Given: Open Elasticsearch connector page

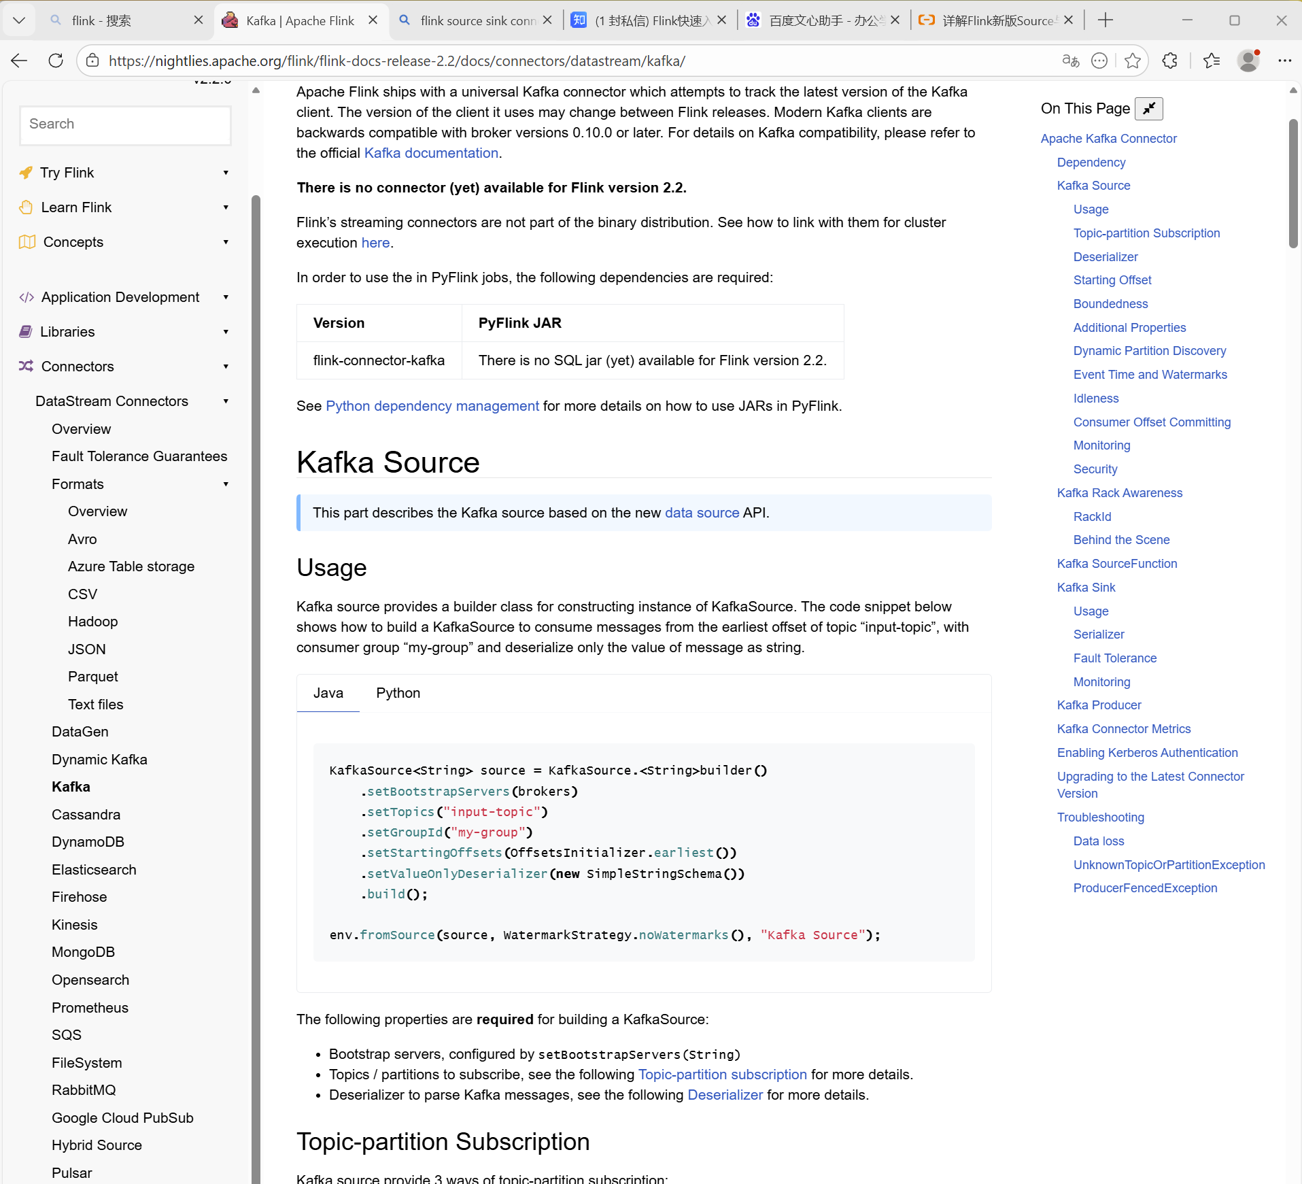Looking at the screenshot, I should [x=94, y=870].
